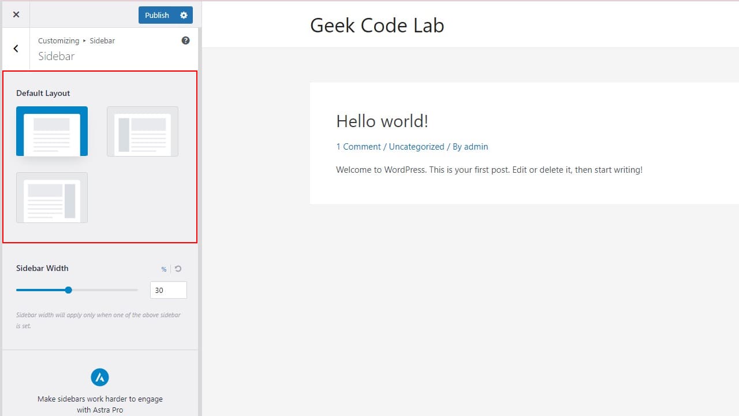This screenshot has height=416, width=739.
Task: Click the 'Default Layout' label
Action: coord(43,93)
